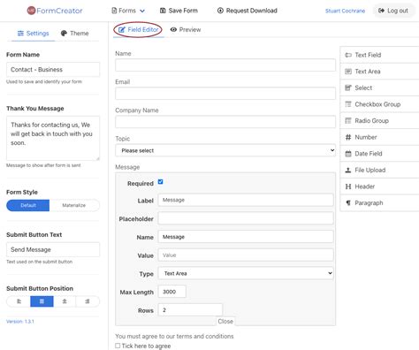419x350 pixels.
Task: Add a Text Area element
Action: coord(380,72)
